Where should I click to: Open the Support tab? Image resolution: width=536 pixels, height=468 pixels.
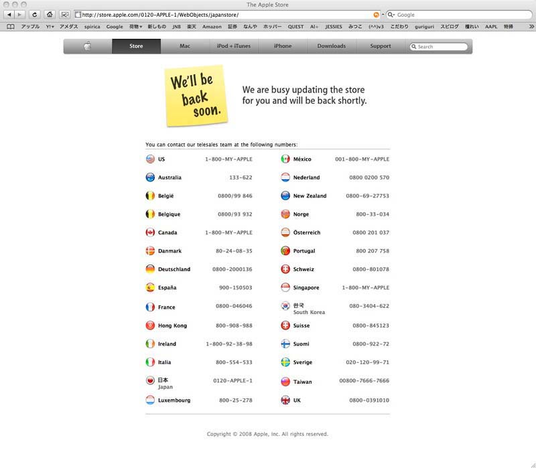(381, 46)
